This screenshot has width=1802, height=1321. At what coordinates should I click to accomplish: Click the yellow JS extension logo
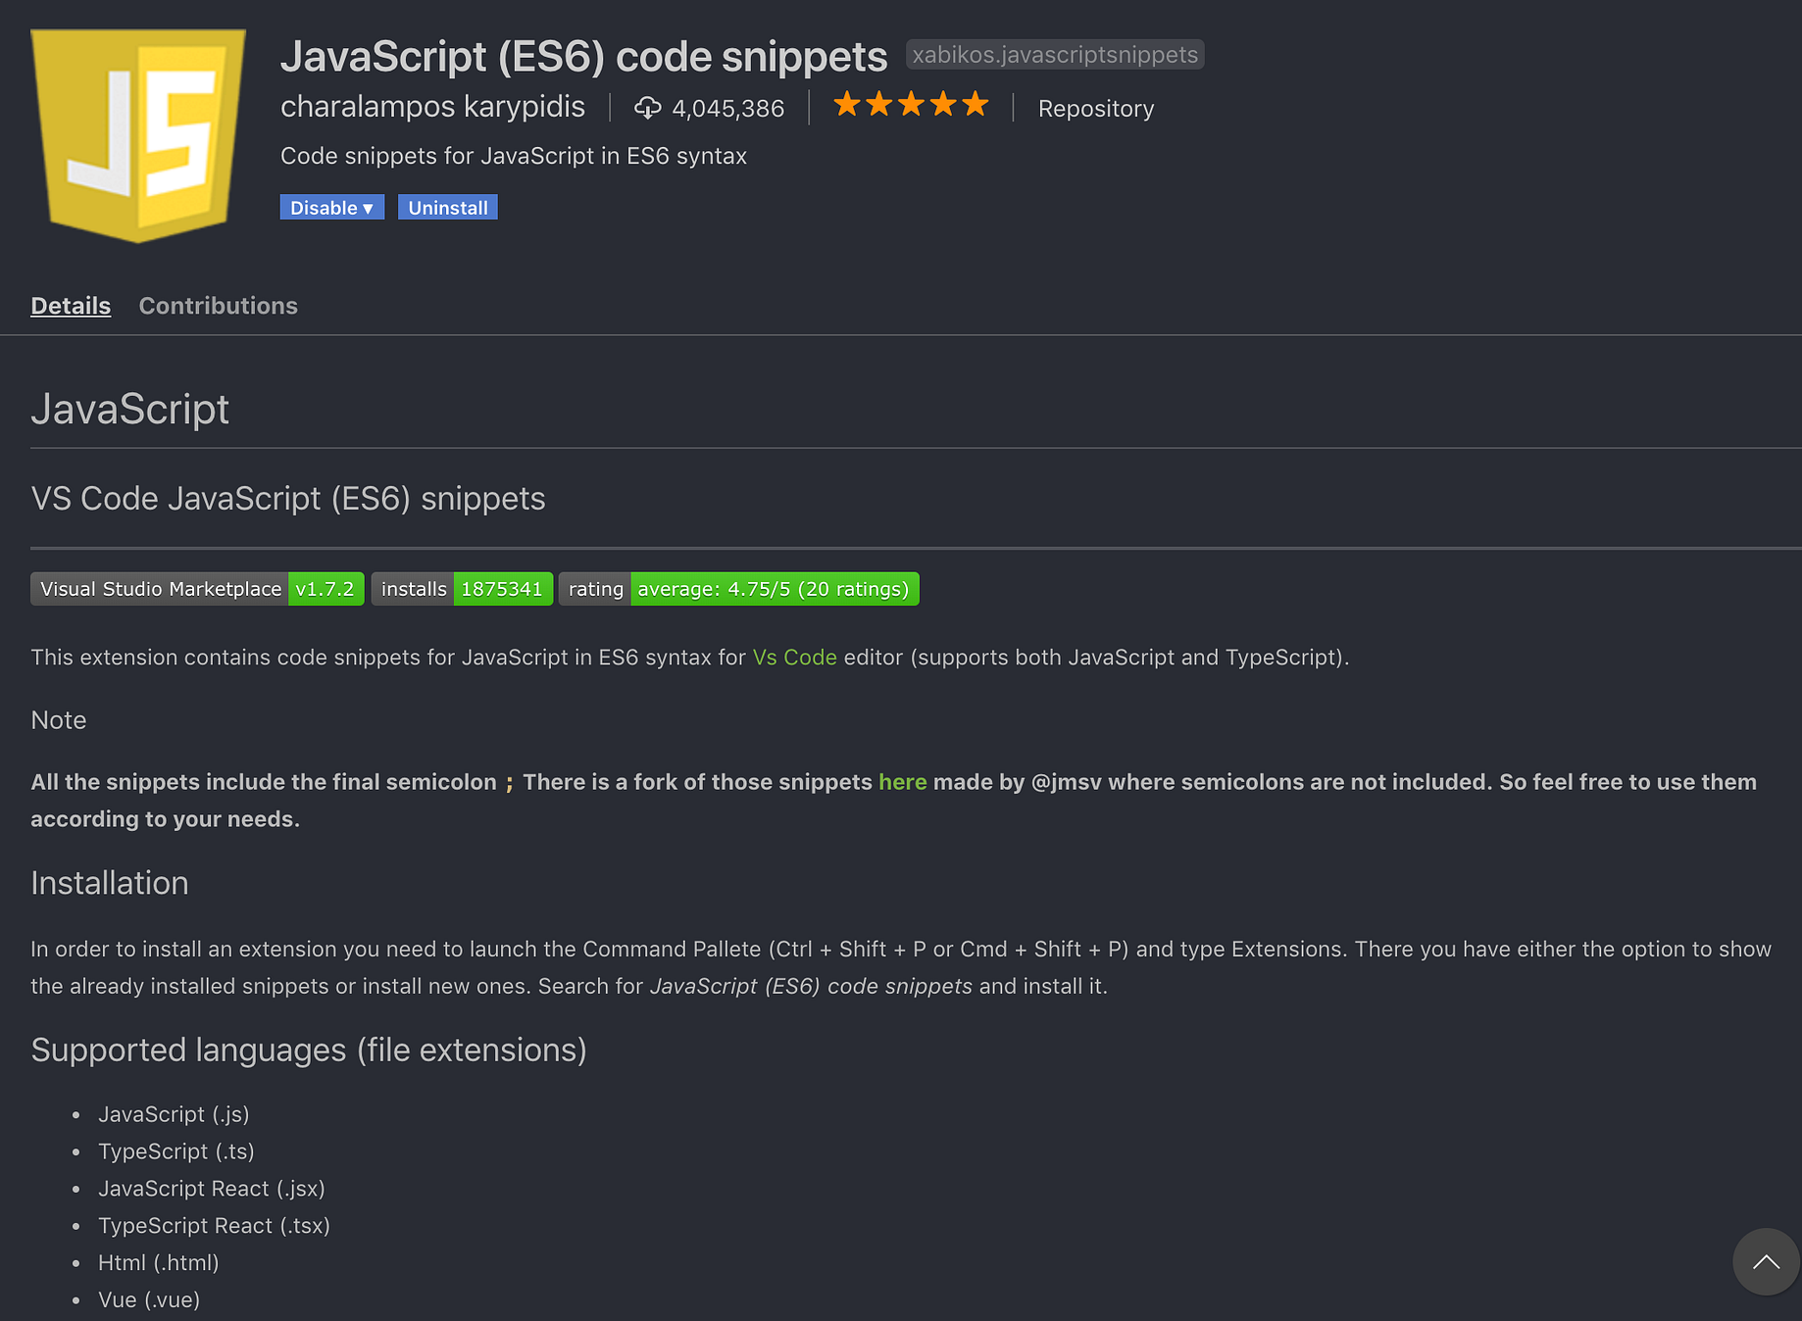pos(138,135)
